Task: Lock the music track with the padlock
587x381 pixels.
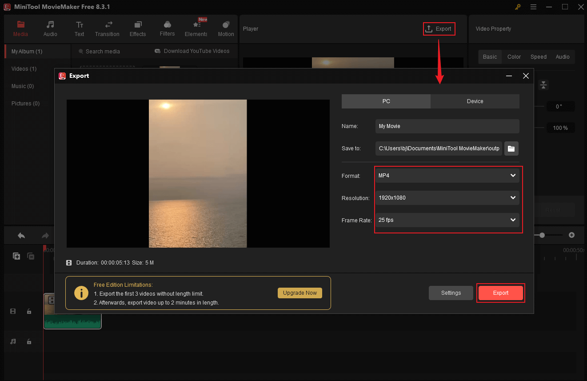Action: pyautogui.click(x=29, y=341)
